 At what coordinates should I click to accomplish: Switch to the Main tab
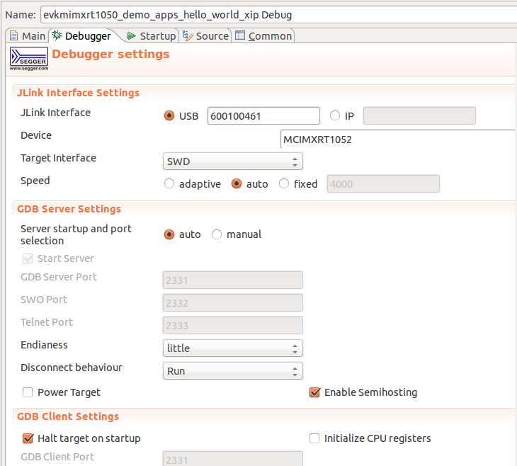(28, 35)
